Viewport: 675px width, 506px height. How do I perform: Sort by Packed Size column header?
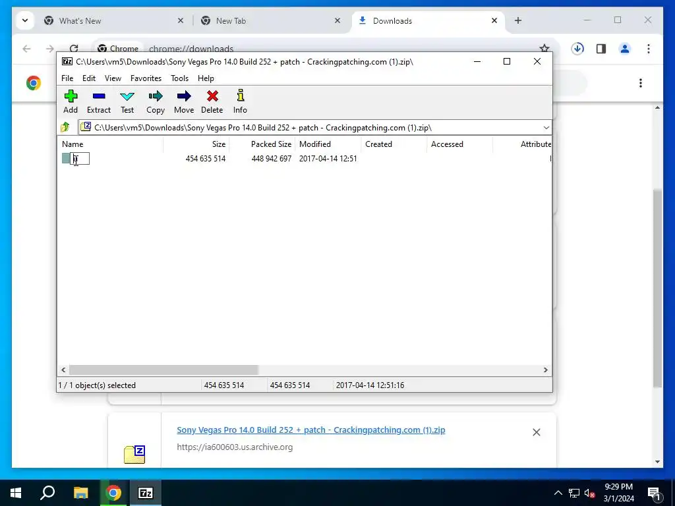[262, 144]
